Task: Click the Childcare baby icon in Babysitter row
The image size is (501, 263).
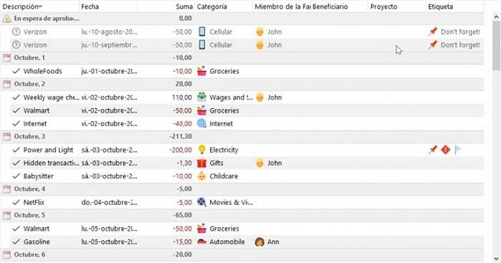Action: click(202, 176)
